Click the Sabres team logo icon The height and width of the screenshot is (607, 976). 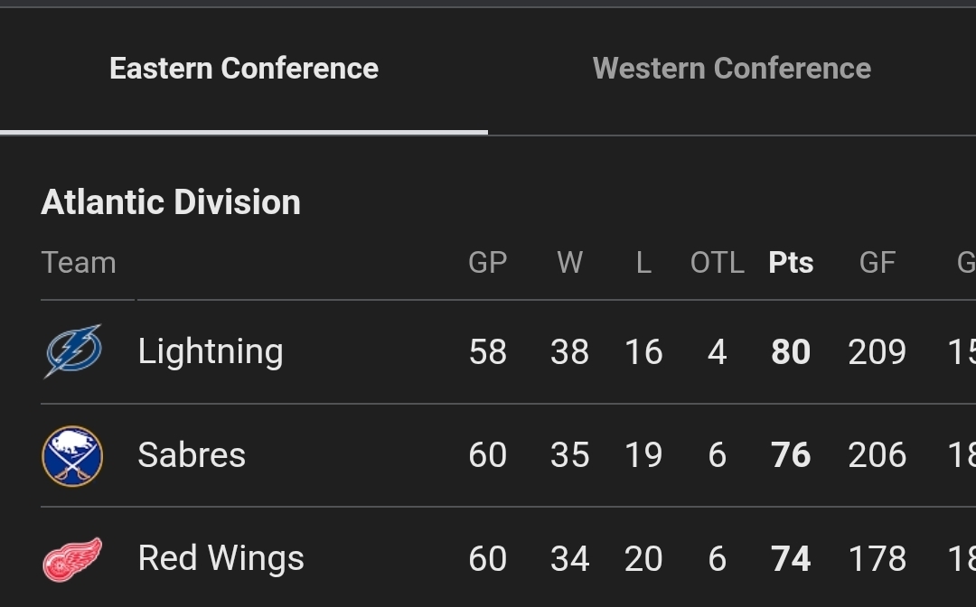[72, 455]
